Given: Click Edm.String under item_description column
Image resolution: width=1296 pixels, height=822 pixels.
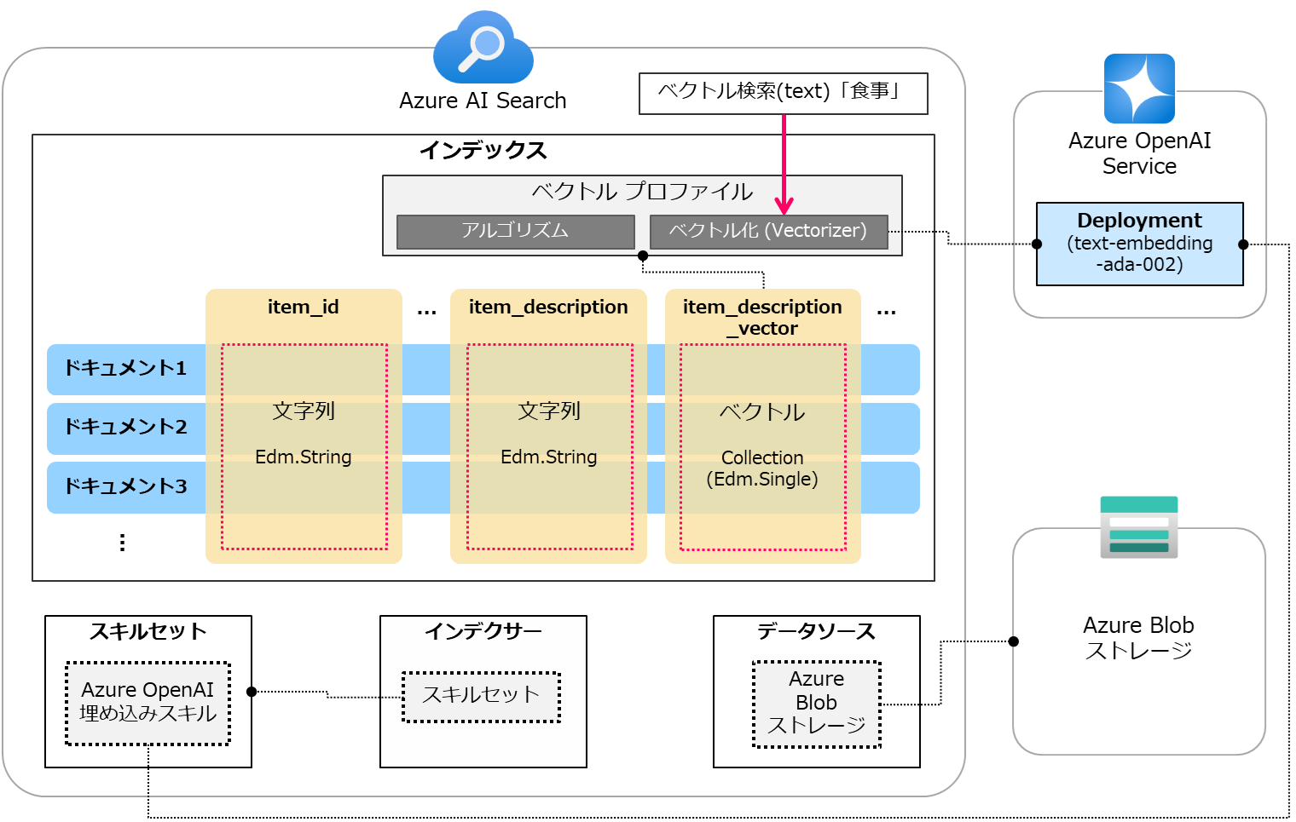Looking at the screenshot, I should (549, 457).
